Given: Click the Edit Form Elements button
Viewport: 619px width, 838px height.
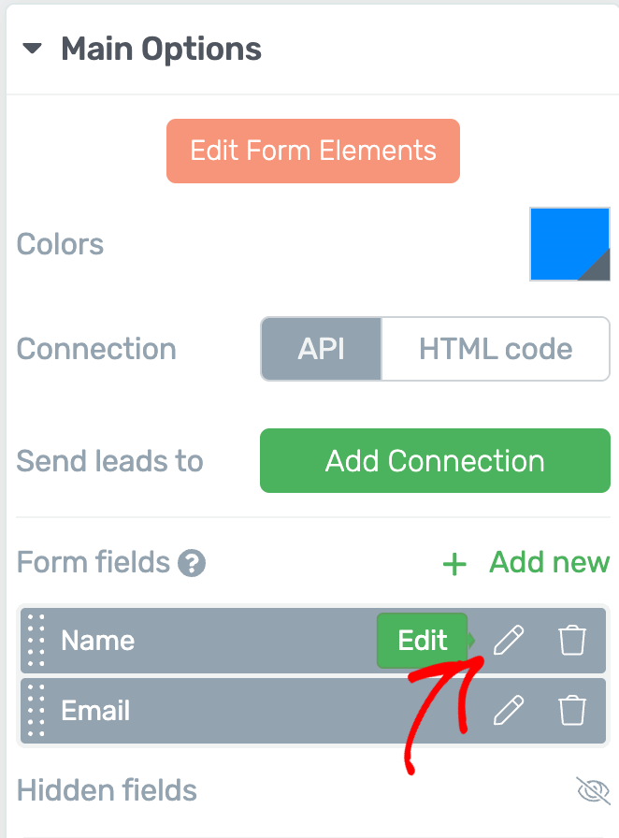Looking at the screenshot, I should (313, 151).
